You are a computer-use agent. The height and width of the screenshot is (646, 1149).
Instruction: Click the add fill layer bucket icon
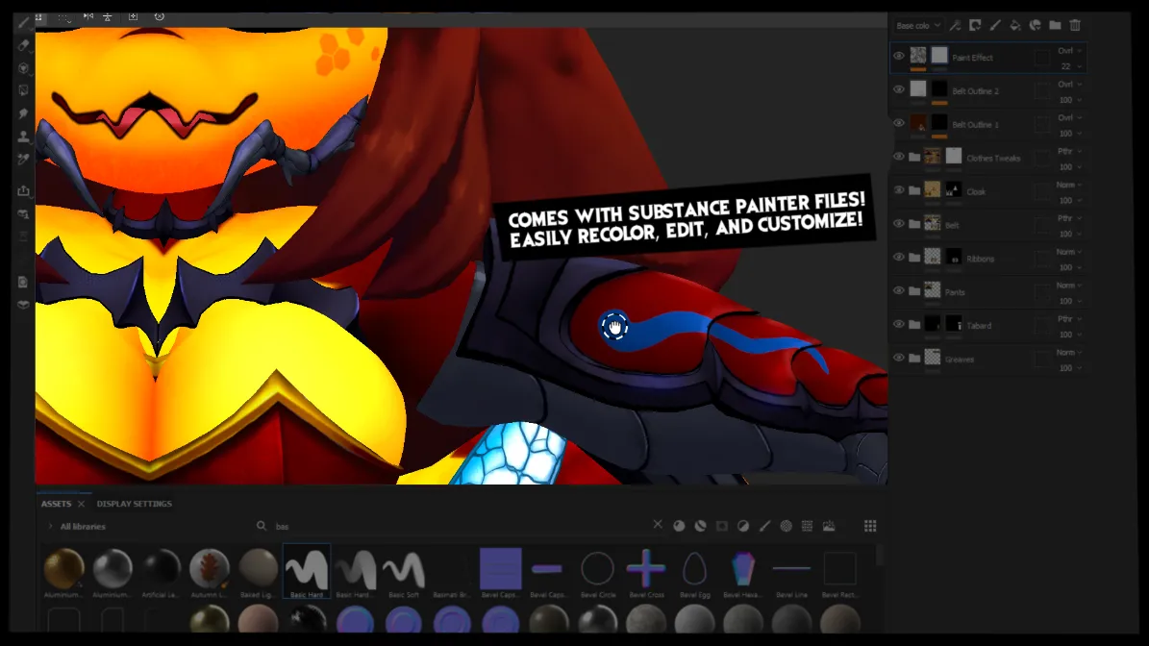point(1015,26)
